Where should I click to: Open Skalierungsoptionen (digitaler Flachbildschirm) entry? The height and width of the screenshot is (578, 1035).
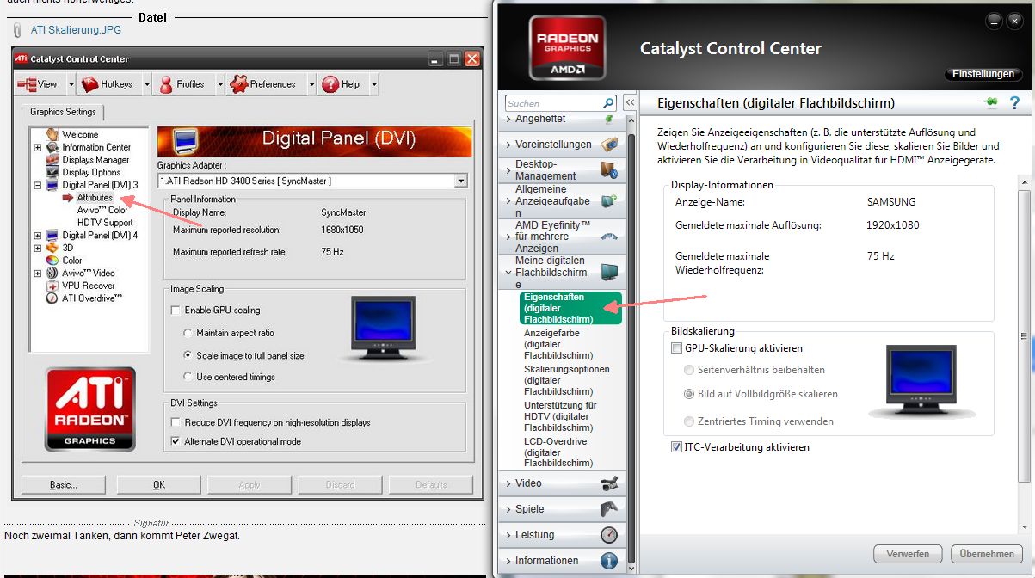pos(567,380)
